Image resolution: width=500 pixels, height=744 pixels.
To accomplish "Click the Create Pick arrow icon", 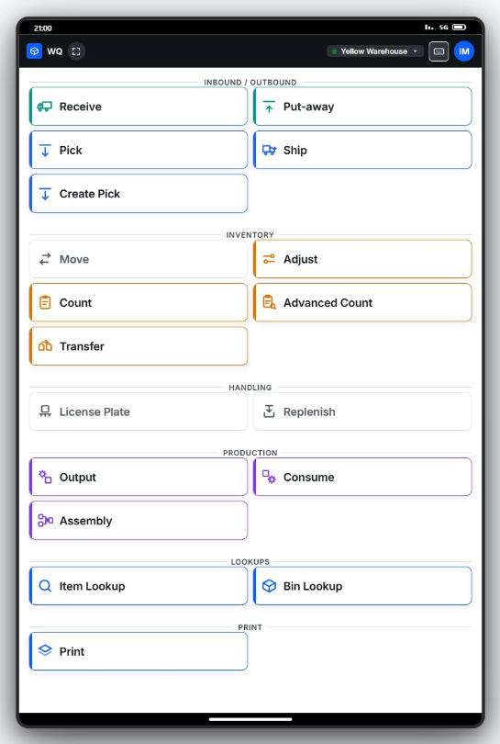I will click(45, 194).
